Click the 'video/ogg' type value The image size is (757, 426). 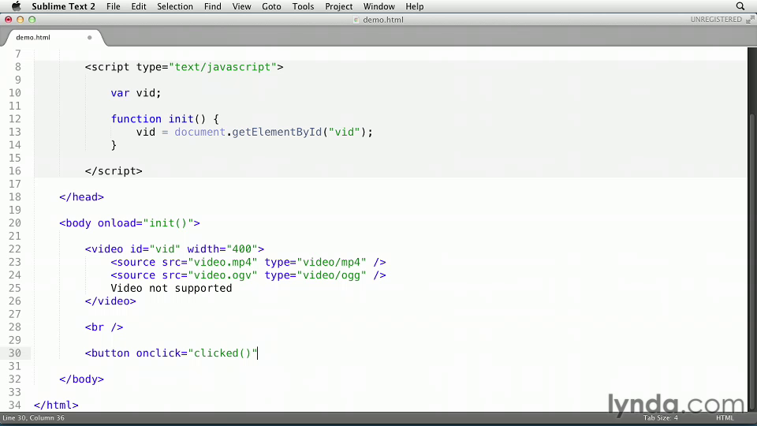(x=331, y=275)
